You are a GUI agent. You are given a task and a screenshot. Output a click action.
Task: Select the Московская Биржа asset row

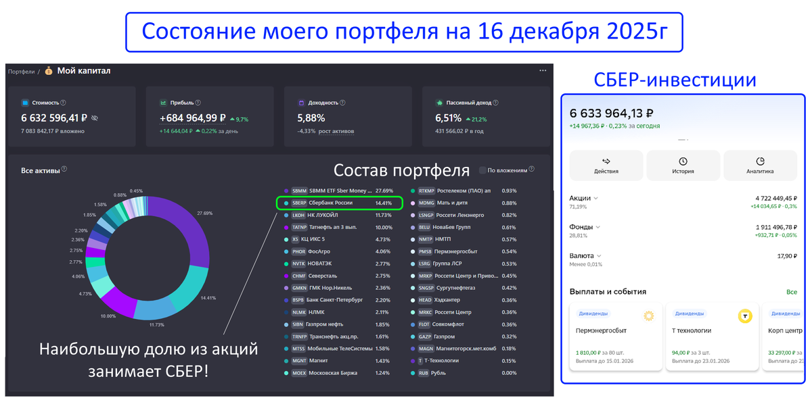[338, 373]
